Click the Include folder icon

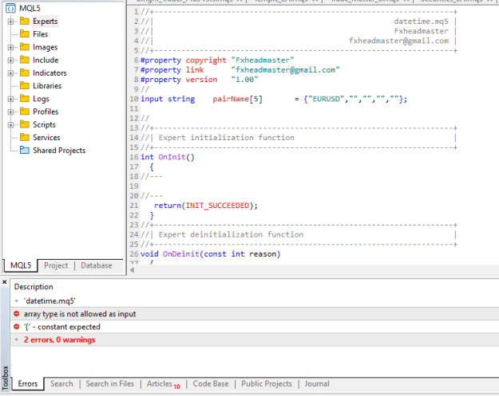point(25,60)
